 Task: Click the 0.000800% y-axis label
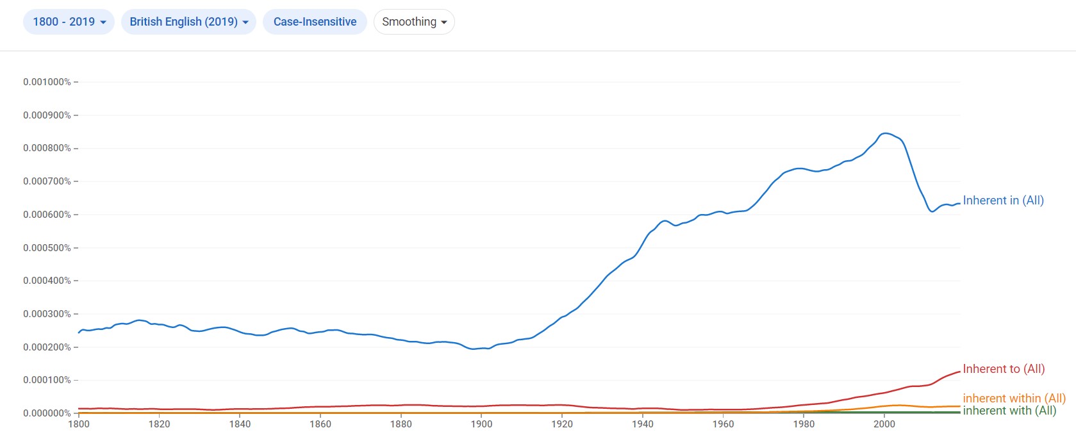pos(47,148)
